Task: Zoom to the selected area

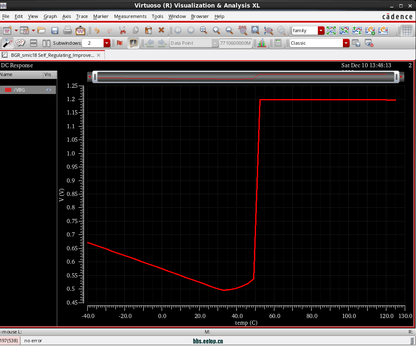Action: tap(255, 30)
